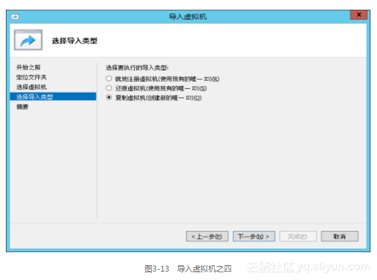Click the 完成 finish button
The image size is (377, 280).
click(298, 237)
